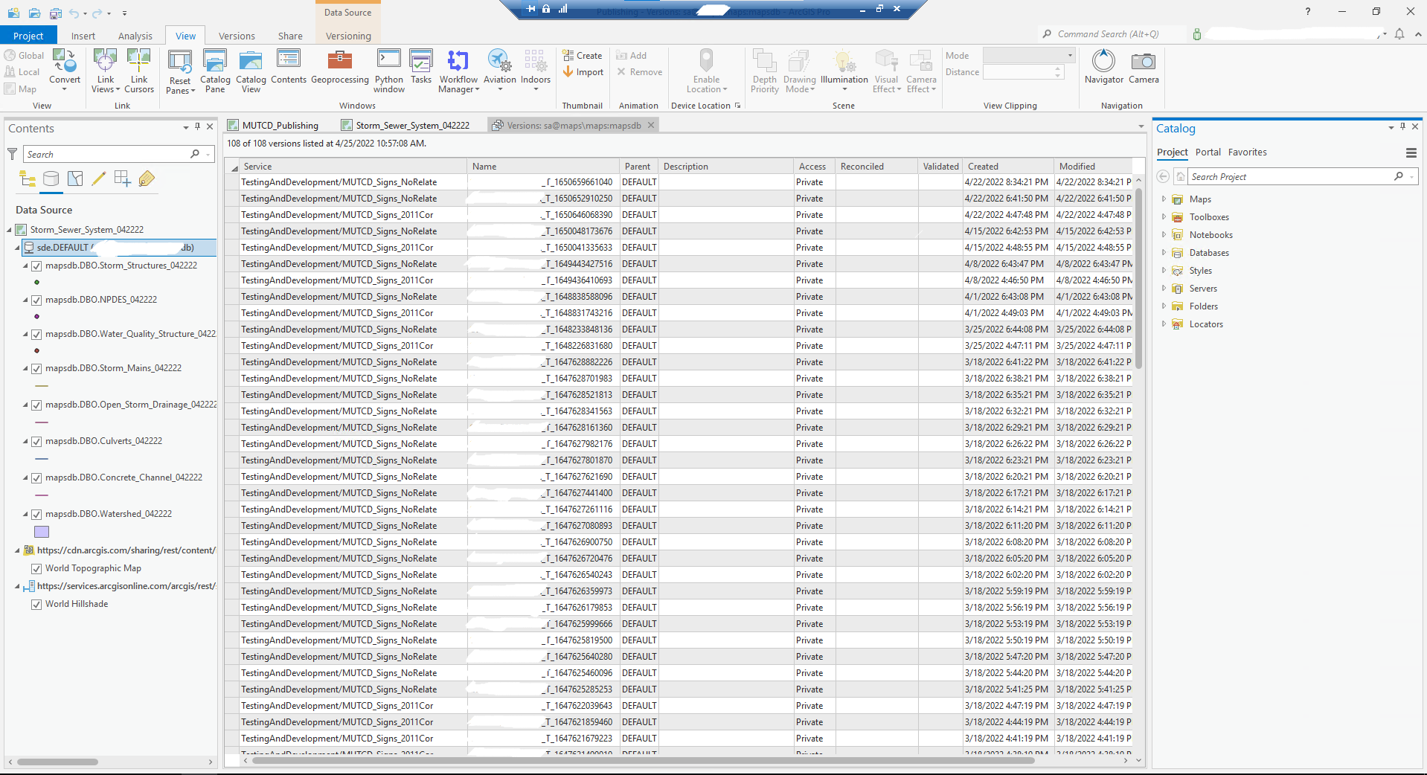Open the MUTCD_Publishing view tab
The image size is (1427, 775).
click(x=279, y=125)
